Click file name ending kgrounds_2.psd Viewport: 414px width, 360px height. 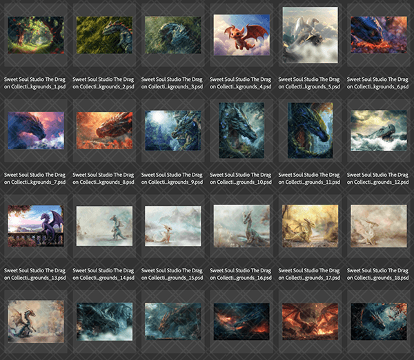[x=103, y=83]
